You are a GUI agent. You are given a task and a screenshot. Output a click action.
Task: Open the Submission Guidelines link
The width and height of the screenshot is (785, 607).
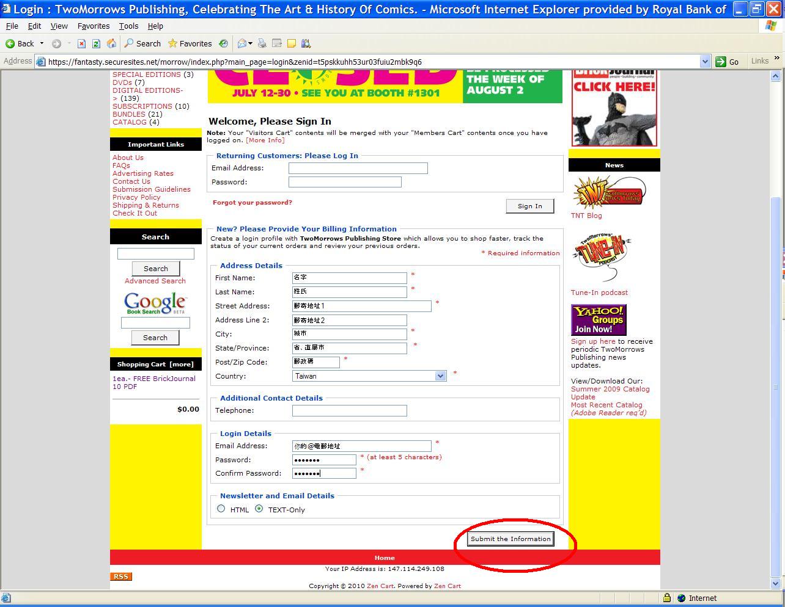tap(152, 189)
